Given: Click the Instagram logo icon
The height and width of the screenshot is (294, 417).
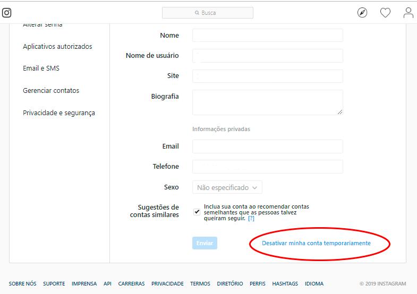Looking at the screenshot, I should click(7, 13).
